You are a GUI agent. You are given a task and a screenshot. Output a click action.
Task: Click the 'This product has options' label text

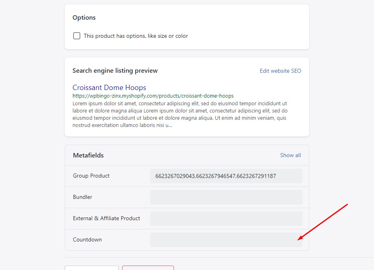click(136, 36)
